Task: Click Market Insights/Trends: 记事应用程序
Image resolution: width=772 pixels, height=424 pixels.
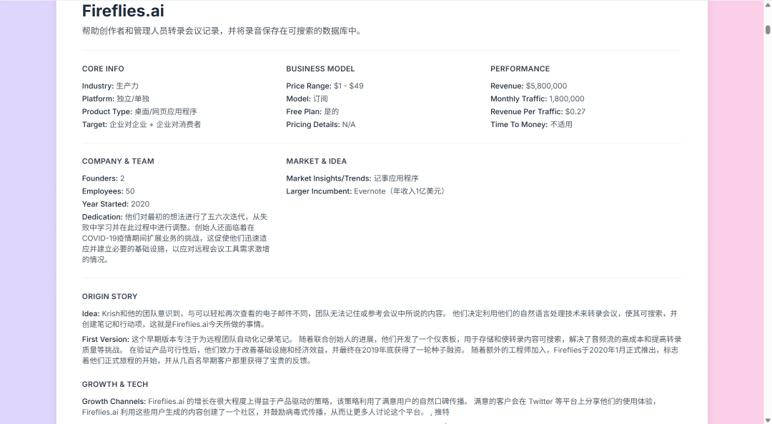Action: [352, 178]
